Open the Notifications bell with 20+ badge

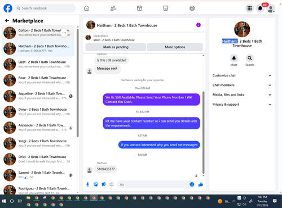click(260, 8)
